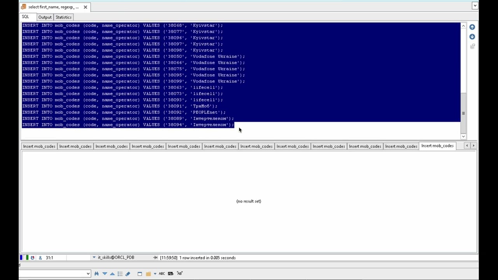Select the active rightmost Insert mob_codes result tab

(437, 146)
